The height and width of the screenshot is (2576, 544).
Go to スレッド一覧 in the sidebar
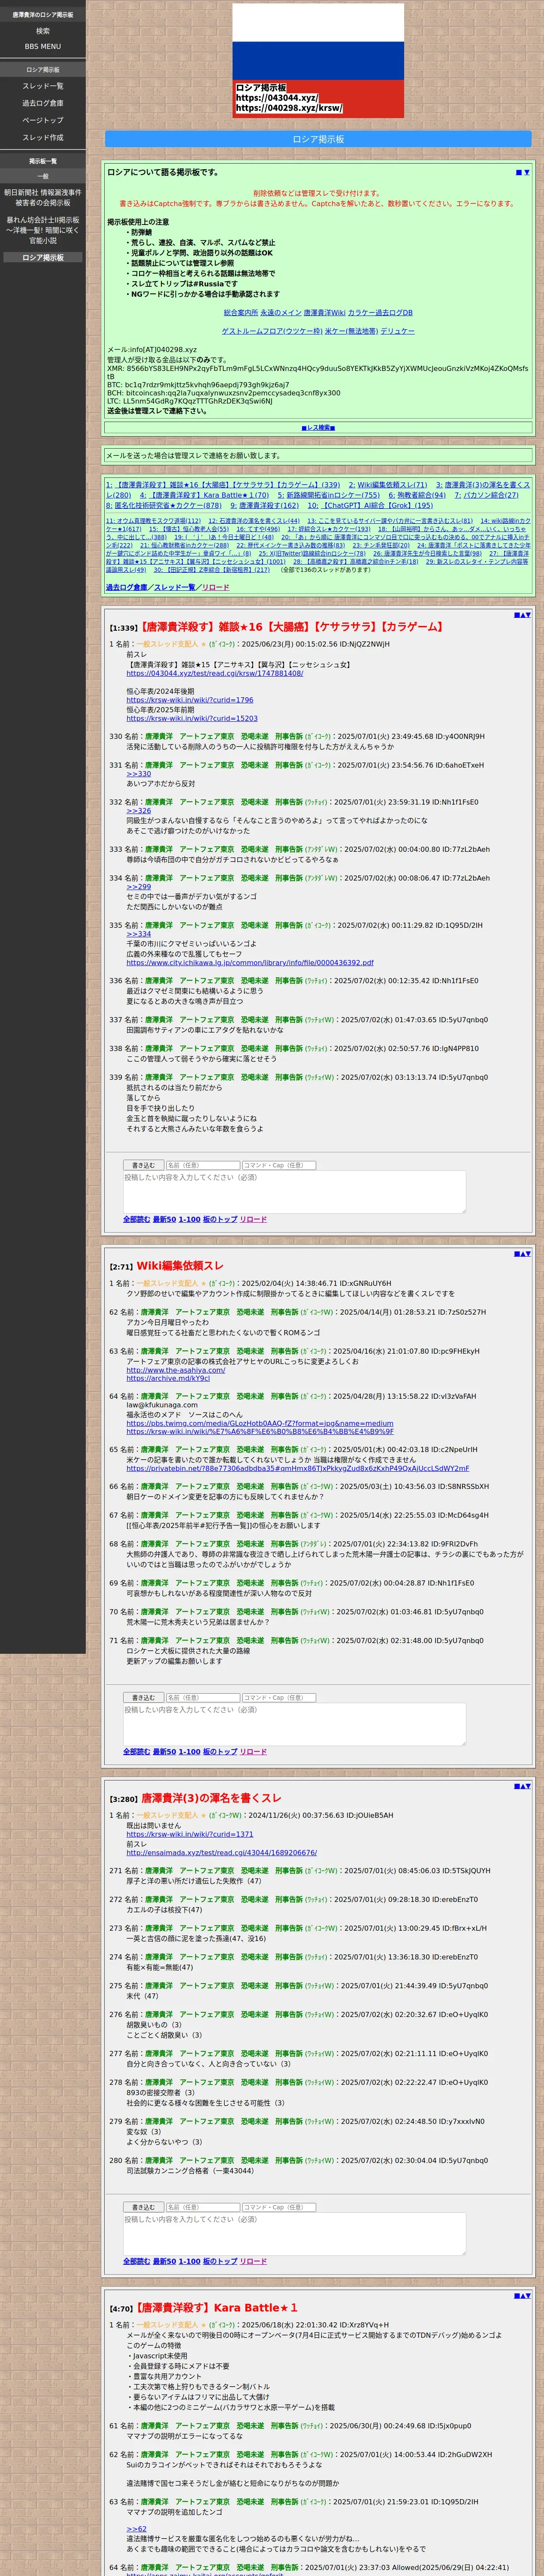pos(43,86)
